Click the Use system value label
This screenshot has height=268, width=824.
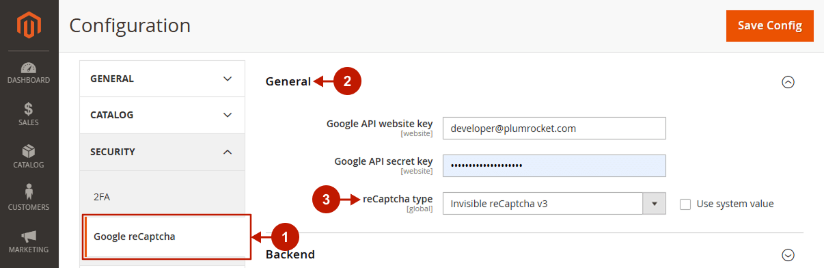(x=735, y=204)
